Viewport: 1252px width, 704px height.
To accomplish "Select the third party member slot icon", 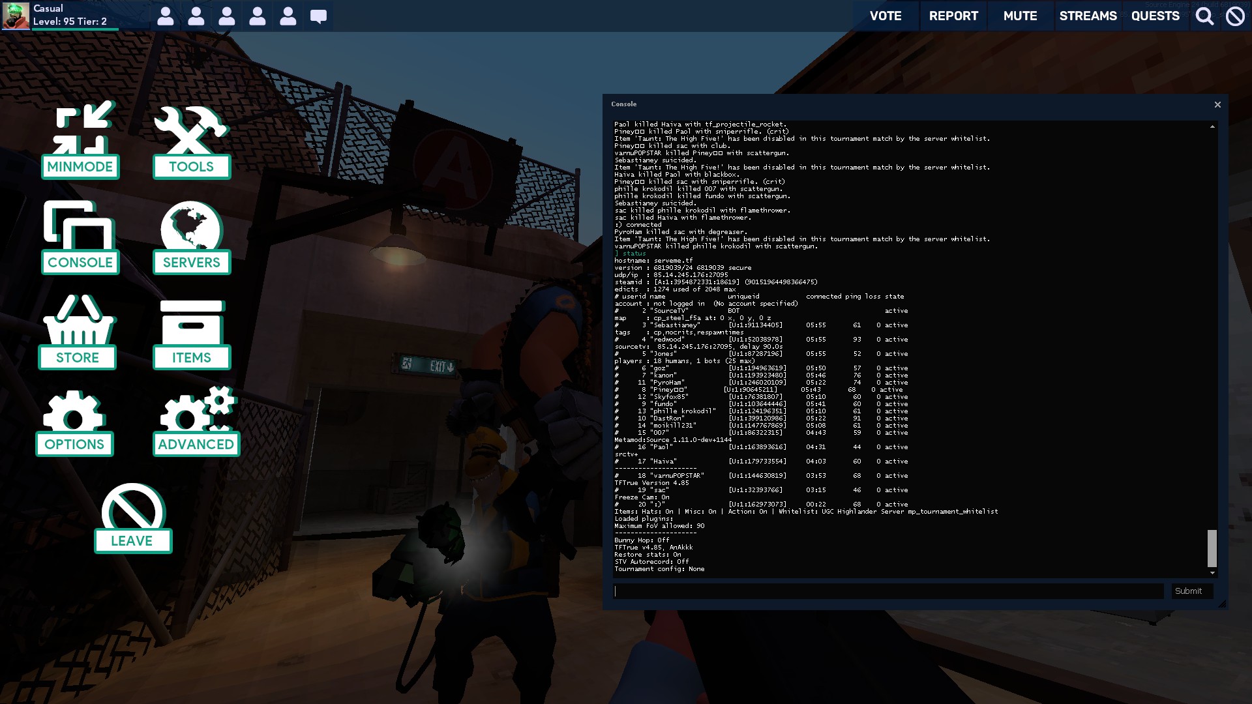I will pyautogui.click(x=227, y=16).
